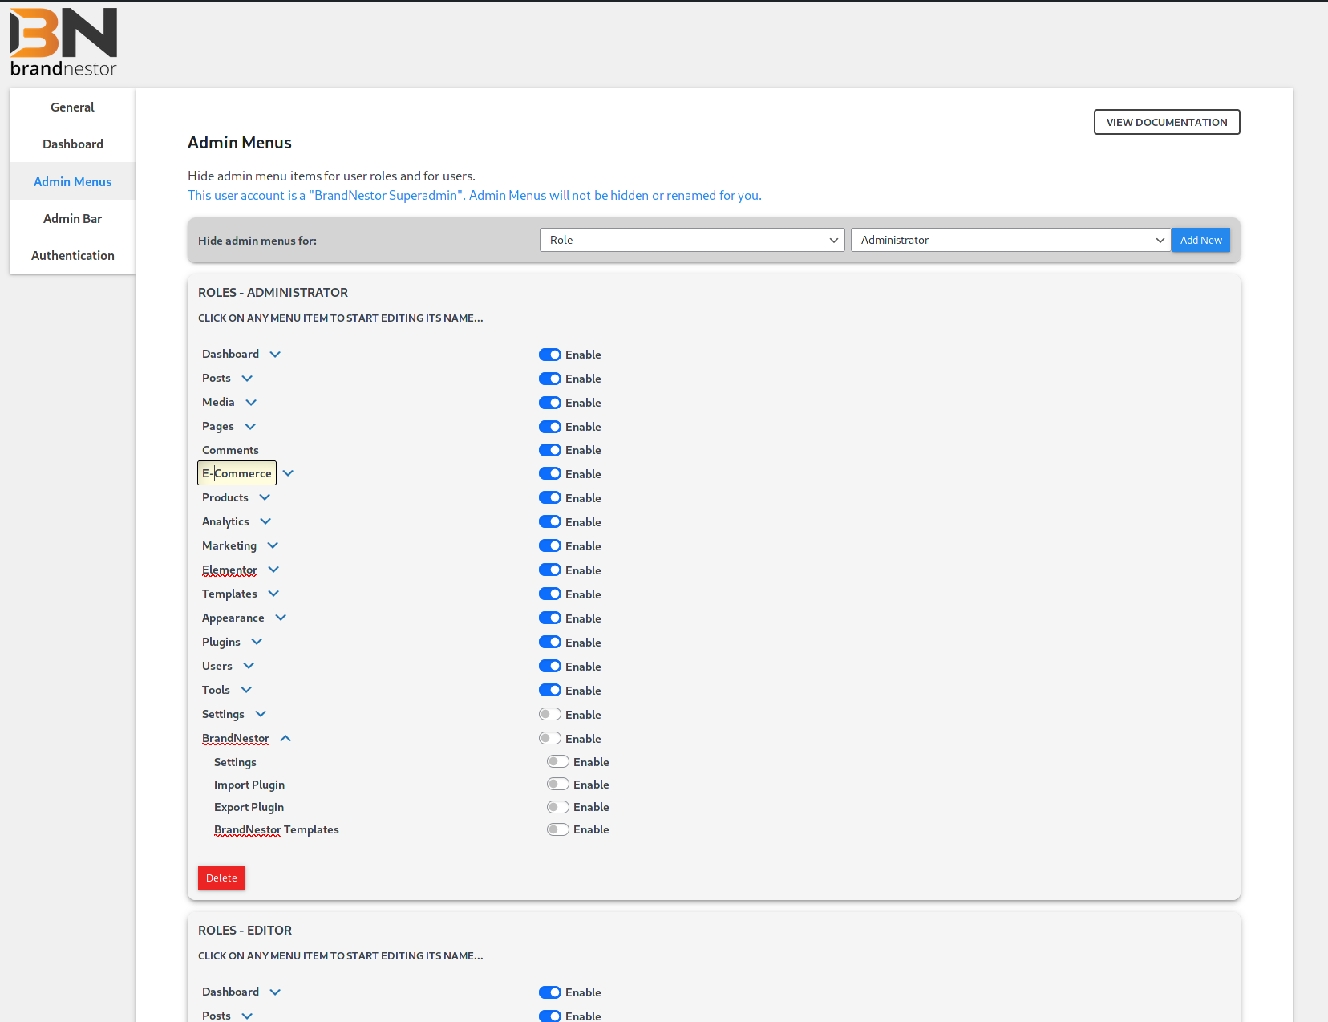Click Export Plugin submenu item name
1328x1022 pixels.
click(249, 807)
